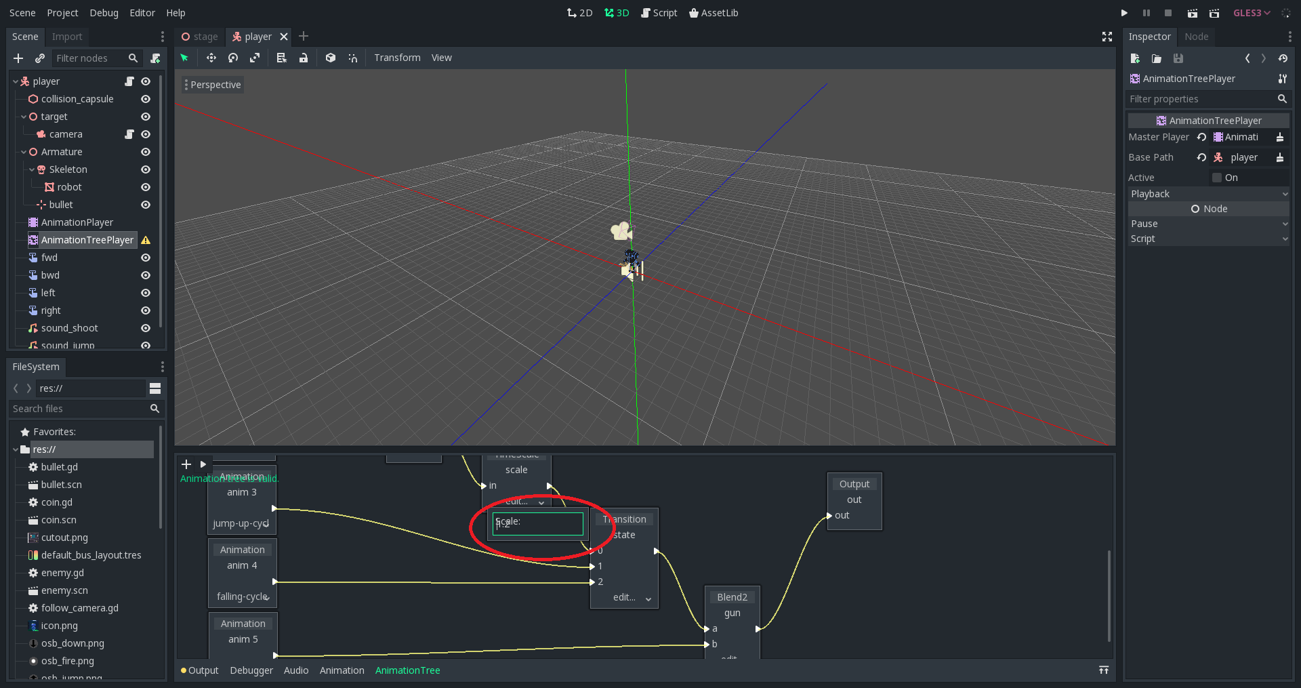Click the Script workspace icon in the top bar

(x=659, y=12)
